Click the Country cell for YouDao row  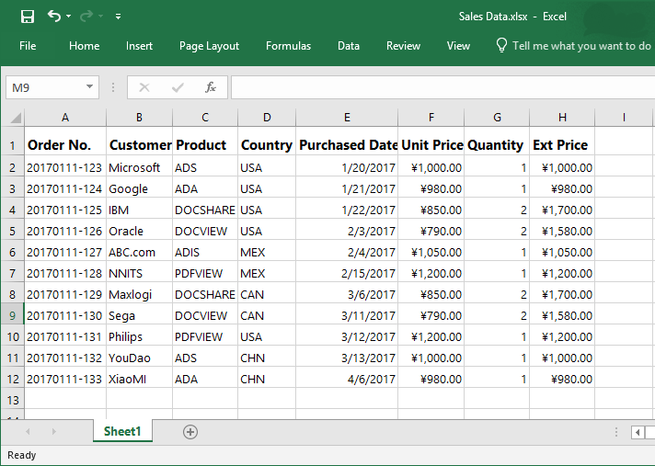pyautogui.click(x=267, y=358)
